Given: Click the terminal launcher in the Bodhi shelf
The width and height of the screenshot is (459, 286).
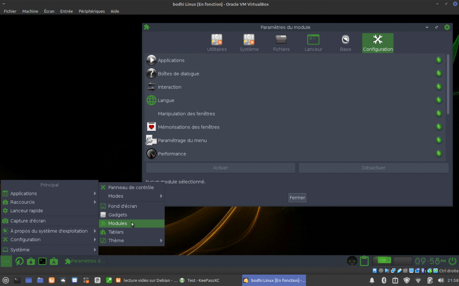Looking at the screenshot, I should pyautogui.click(x=42, y=261).
